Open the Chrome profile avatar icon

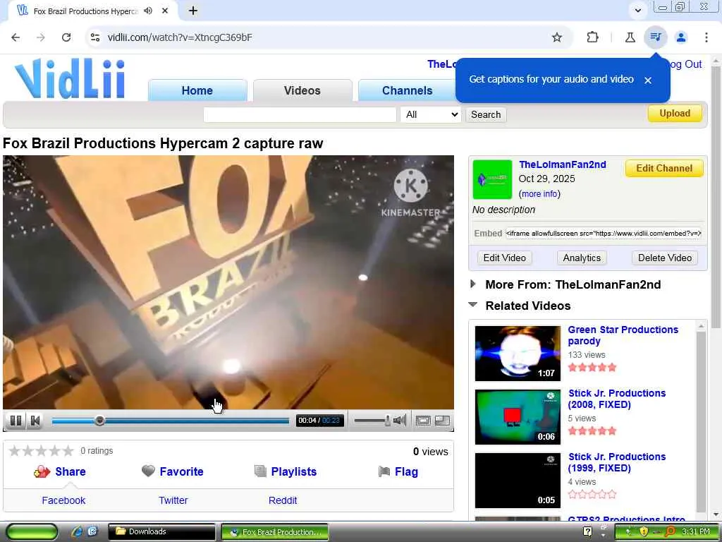point(681,37)
